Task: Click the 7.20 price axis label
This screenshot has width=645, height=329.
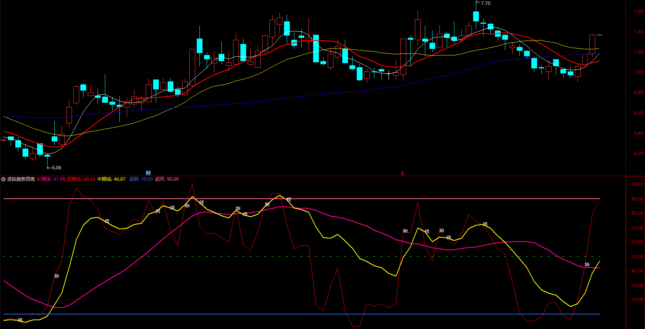Action: (638, 52)
